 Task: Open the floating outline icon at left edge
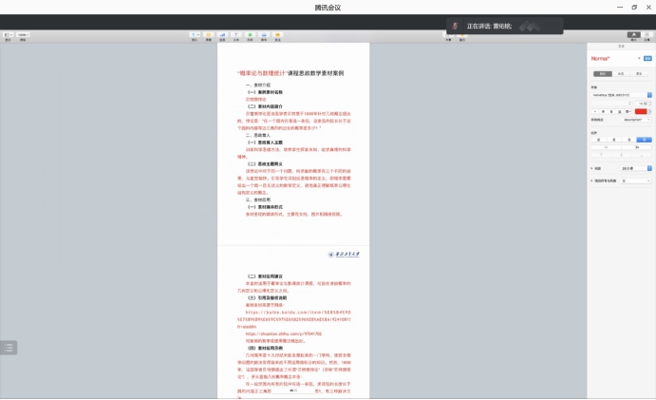coord(9,348)
